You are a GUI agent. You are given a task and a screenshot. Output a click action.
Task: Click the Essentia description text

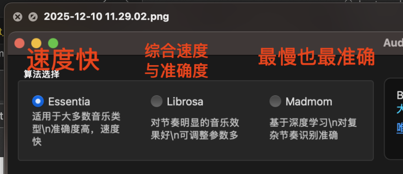coord(76,129)
